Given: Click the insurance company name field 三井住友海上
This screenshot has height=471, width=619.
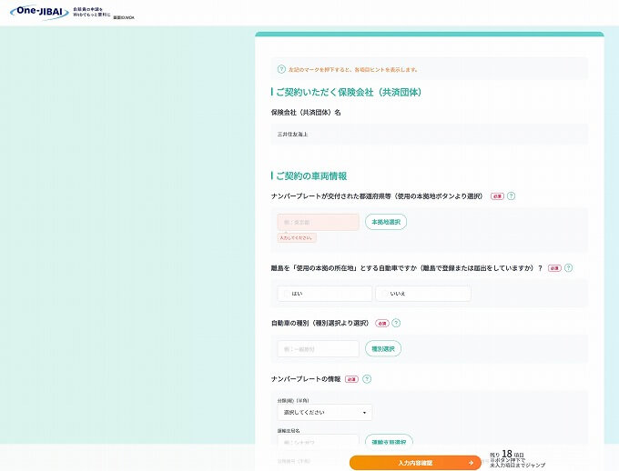Looking at the screenshot, I should click(429, 134).
